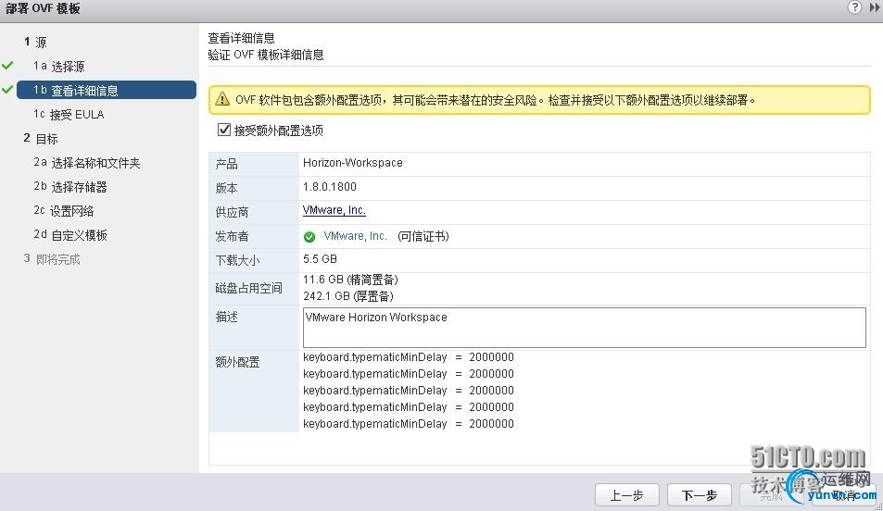Click the 上一步 back button
The width and height of the screenshot is (883, 511).
coord(626,495)
